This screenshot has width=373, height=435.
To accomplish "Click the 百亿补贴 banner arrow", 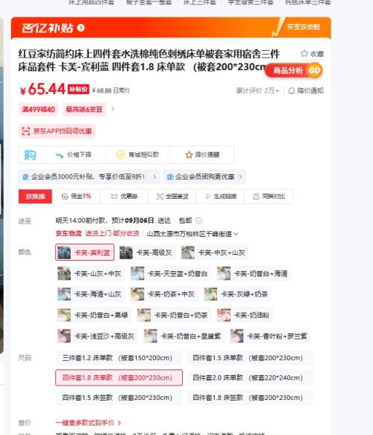I will [x=81, y=28].
